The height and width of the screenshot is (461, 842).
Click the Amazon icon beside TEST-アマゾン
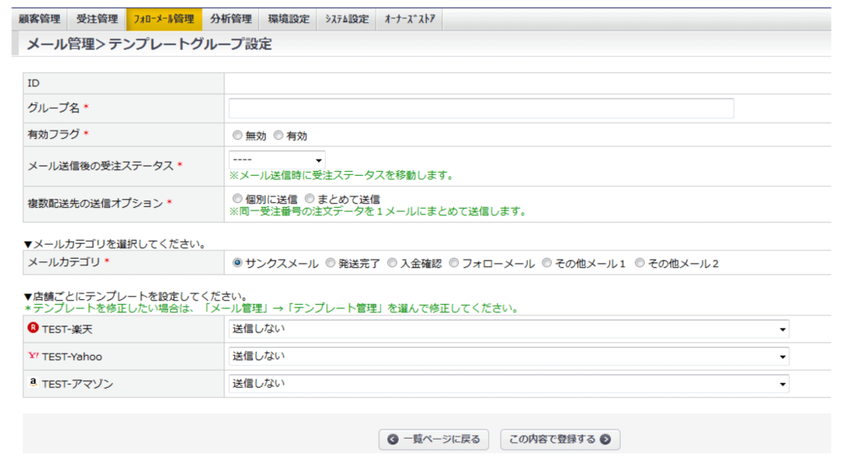click(x=33, y=383)
